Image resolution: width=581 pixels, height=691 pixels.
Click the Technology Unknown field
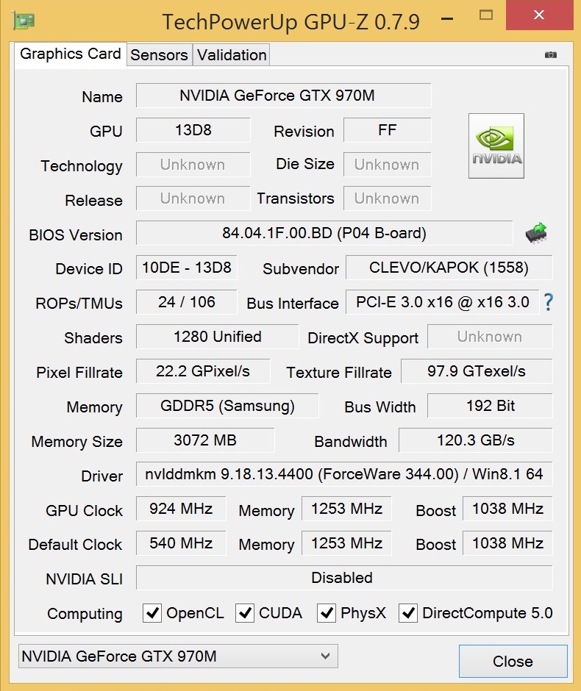click(x=193, y=165)
